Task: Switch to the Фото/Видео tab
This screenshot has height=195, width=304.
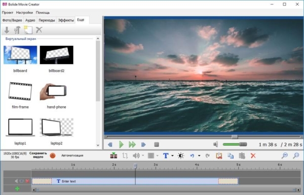Action: (x=12, y=20)
